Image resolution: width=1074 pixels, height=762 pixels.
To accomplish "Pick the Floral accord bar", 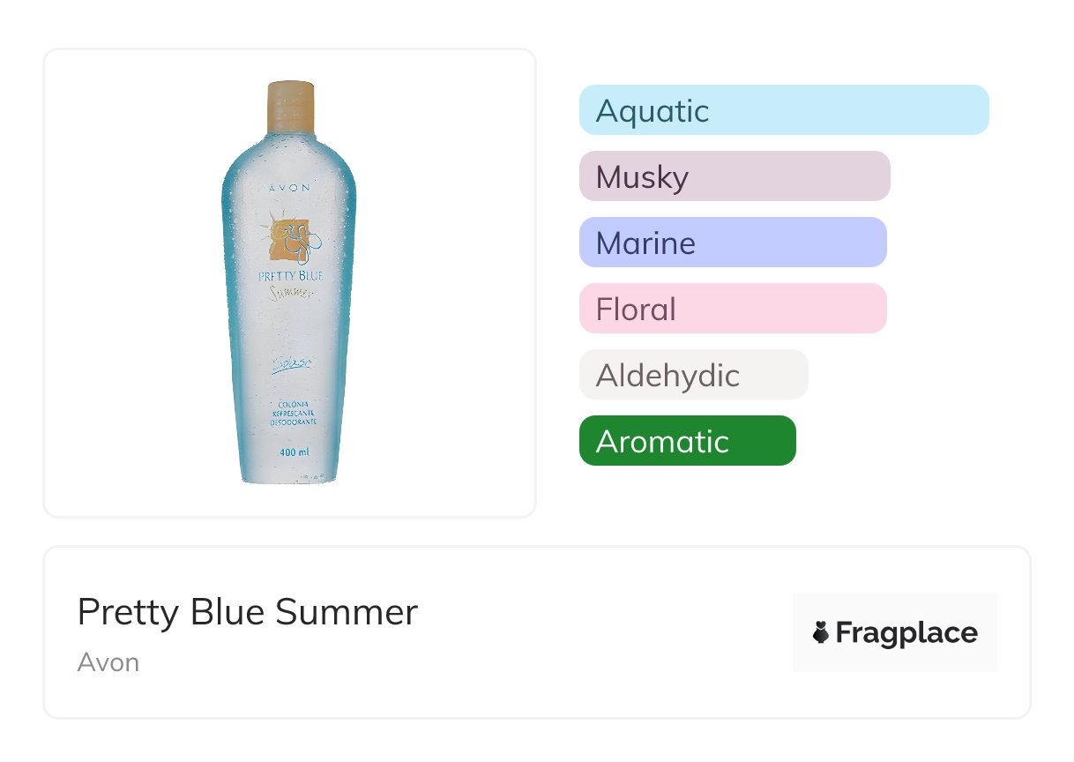I will (732, 309).
